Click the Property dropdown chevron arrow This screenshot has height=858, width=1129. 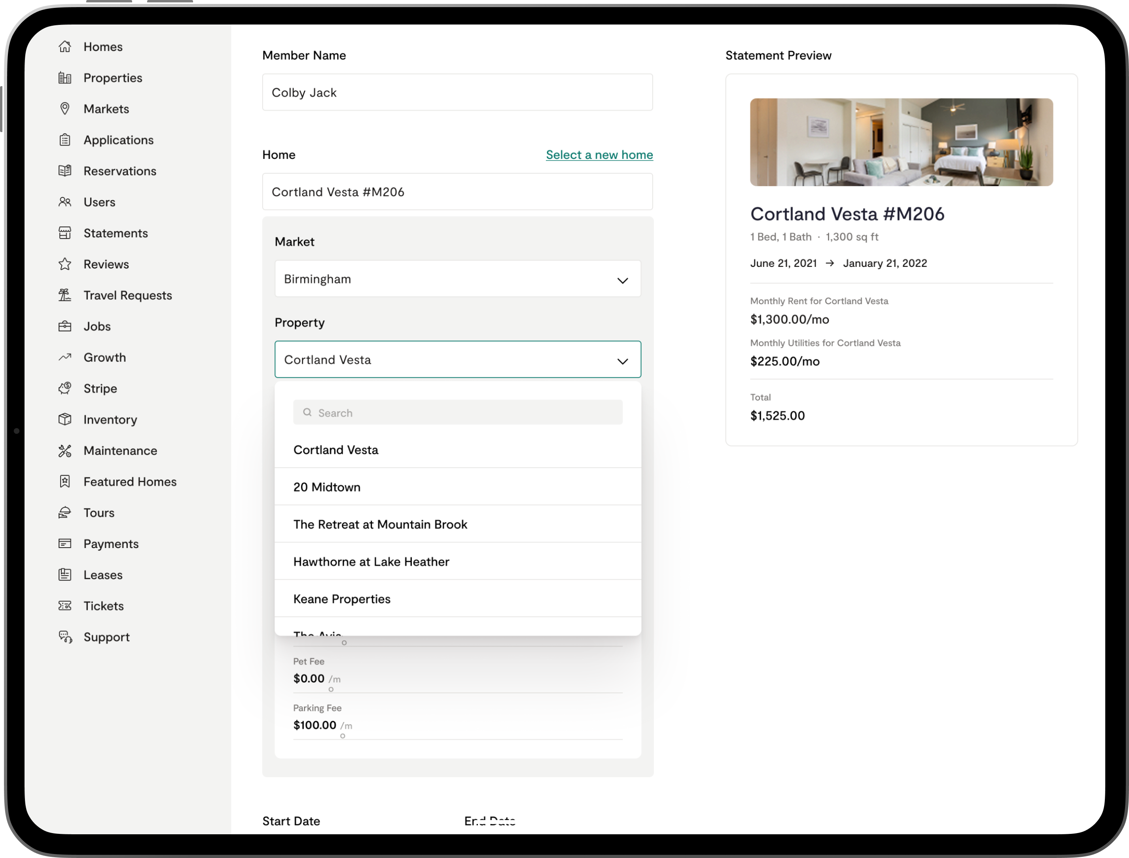[622, 361]
